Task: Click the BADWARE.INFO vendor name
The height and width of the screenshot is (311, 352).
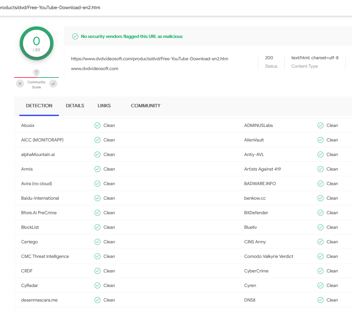Action: [x=260, y=183]
